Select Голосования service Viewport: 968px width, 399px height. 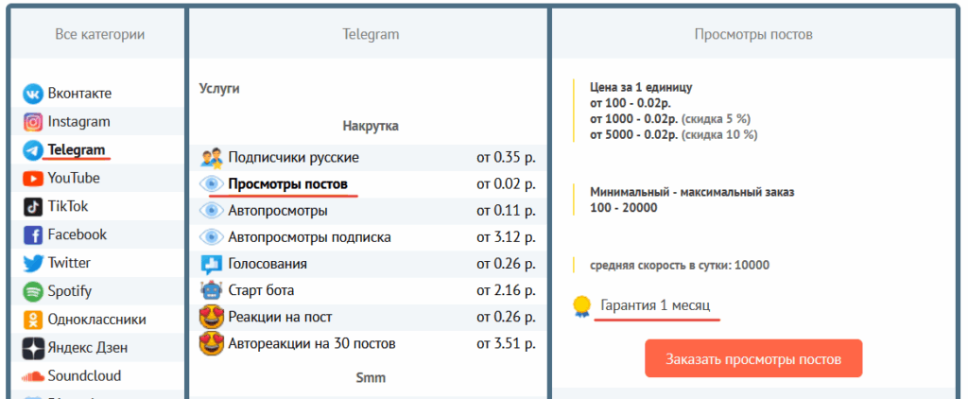point(268,264)
